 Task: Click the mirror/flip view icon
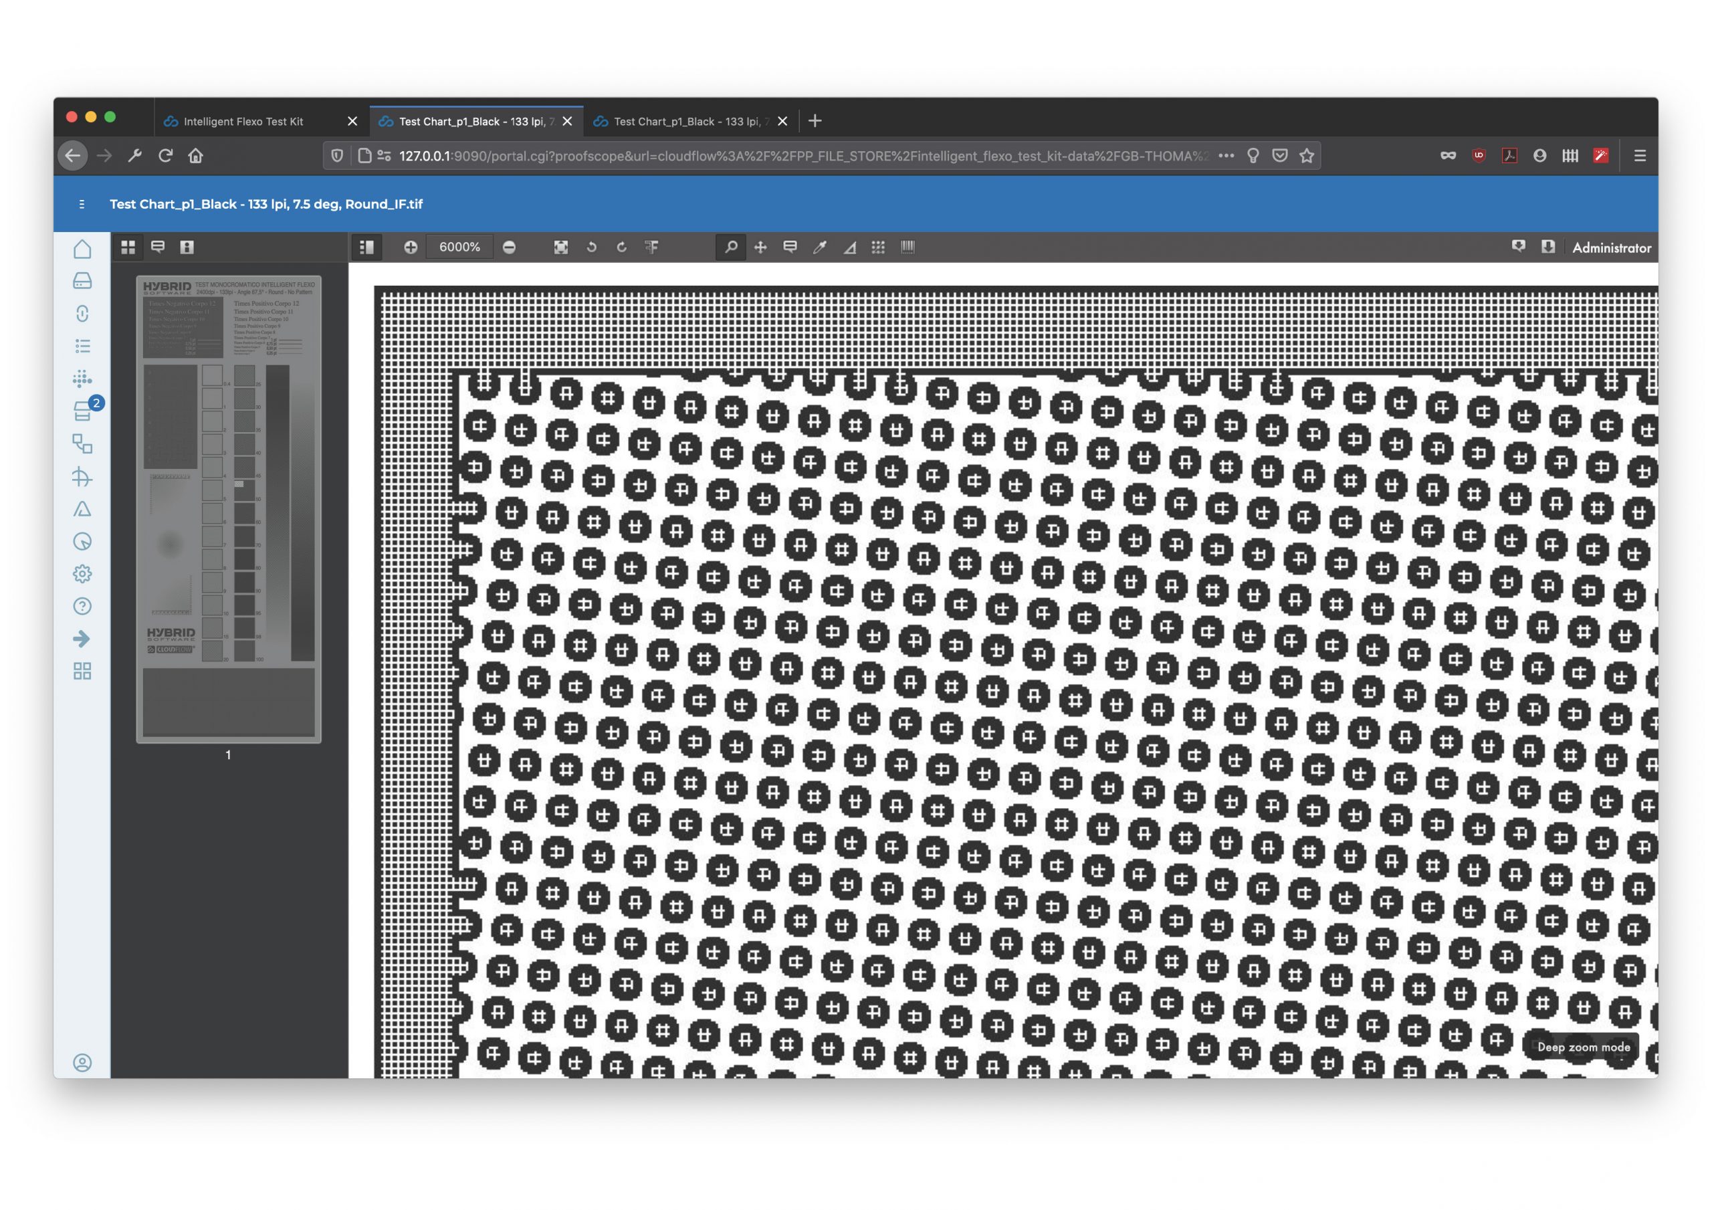(x=651, y=247)
